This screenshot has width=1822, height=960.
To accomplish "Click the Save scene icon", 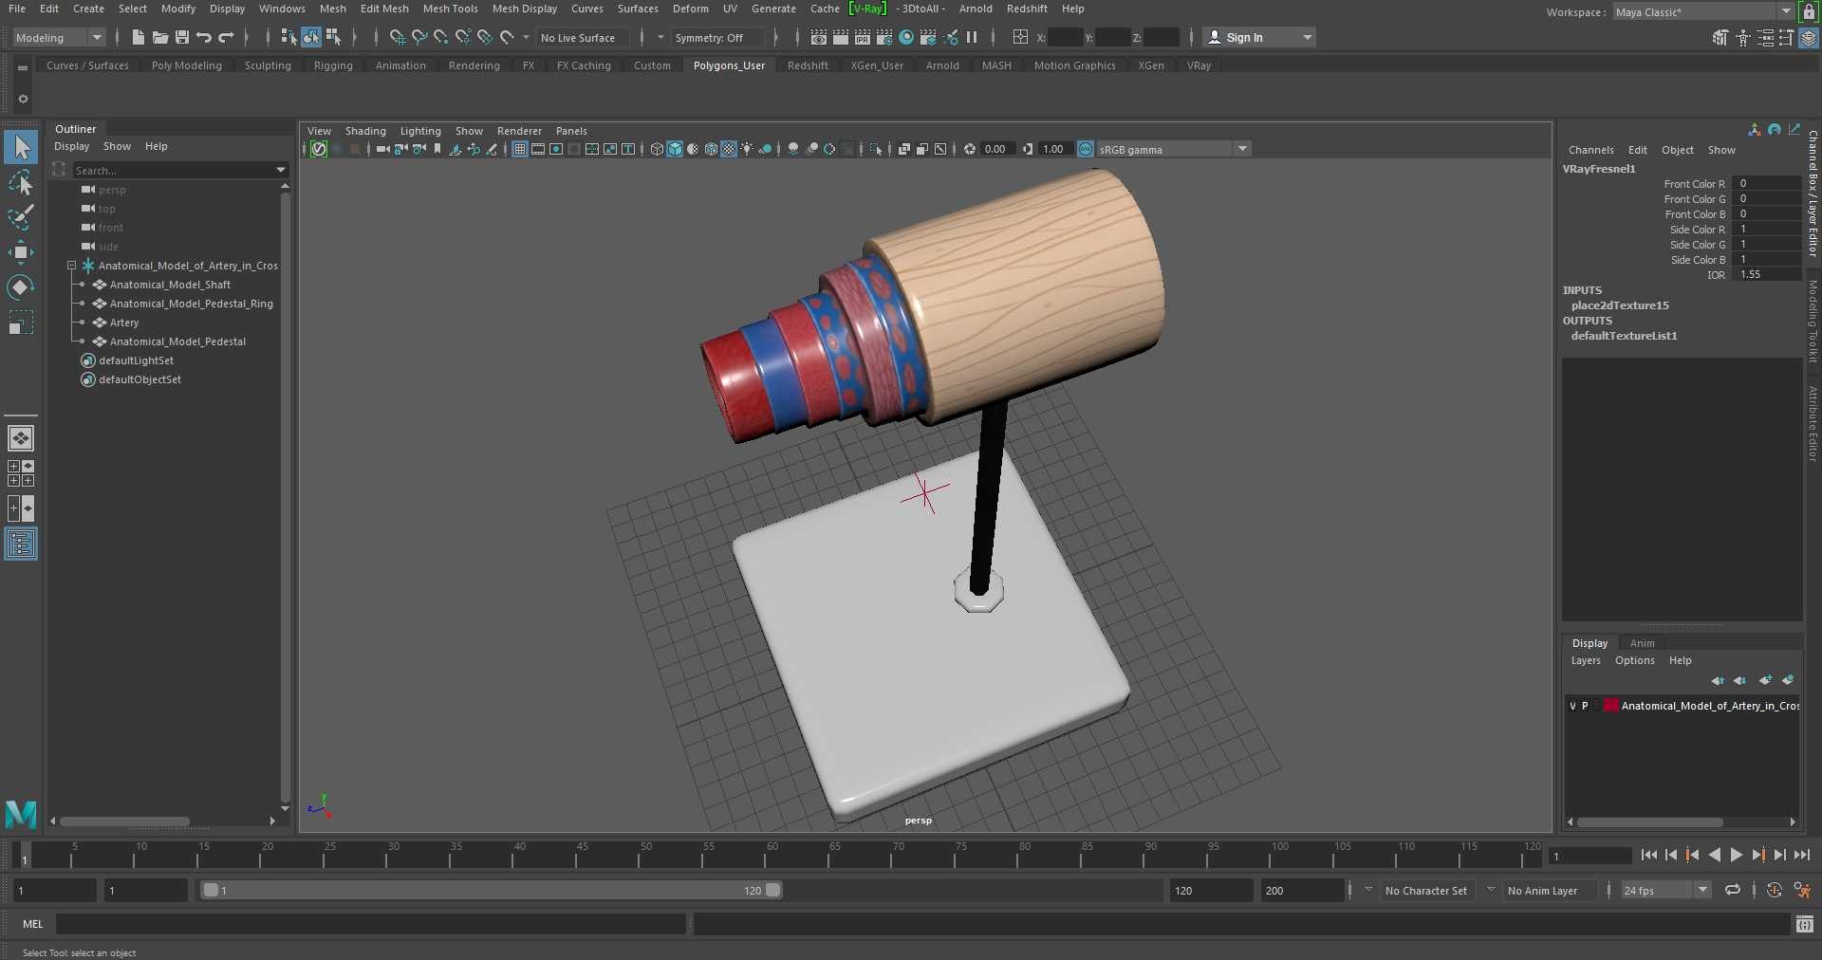I will coord(182,38).
